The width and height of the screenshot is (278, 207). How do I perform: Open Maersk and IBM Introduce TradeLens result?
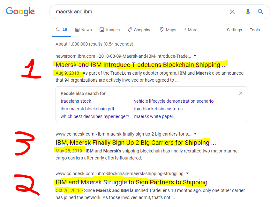tap(141, 65)
